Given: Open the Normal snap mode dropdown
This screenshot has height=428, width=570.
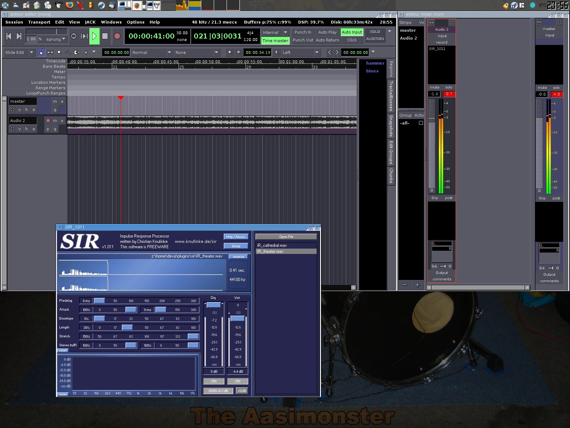Looking at the screenshot, I should [152, 52].
